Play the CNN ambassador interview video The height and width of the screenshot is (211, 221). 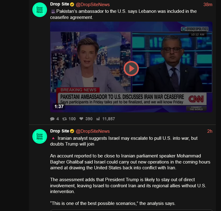pyautogui.click(x=131, y=69)
